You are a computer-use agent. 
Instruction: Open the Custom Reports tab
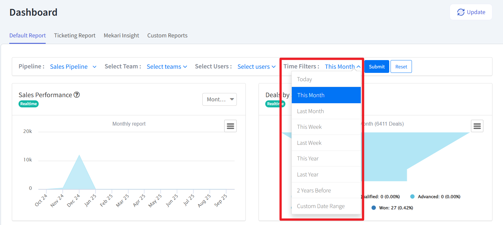point(167,35)
